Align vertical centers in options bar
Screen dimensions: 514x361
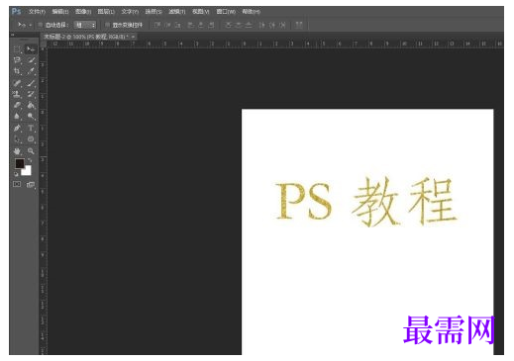167,25
